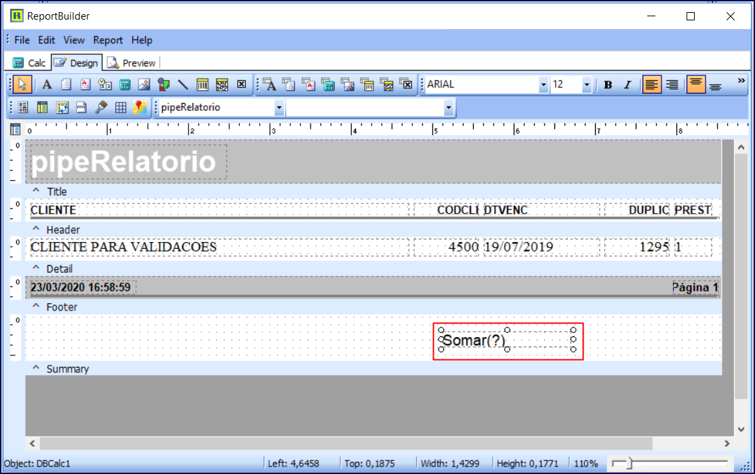Screen dimensions: 755x474
Task: Click the horizontal scrollbar right arrow
Action: coord(727,443)
